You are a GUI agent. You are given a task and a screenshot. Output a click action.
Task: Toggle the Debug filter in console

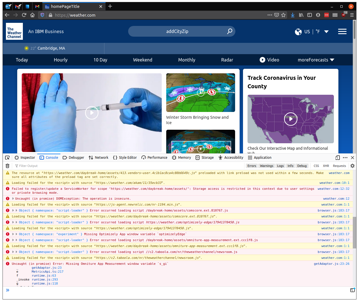[x=302, y=166]
